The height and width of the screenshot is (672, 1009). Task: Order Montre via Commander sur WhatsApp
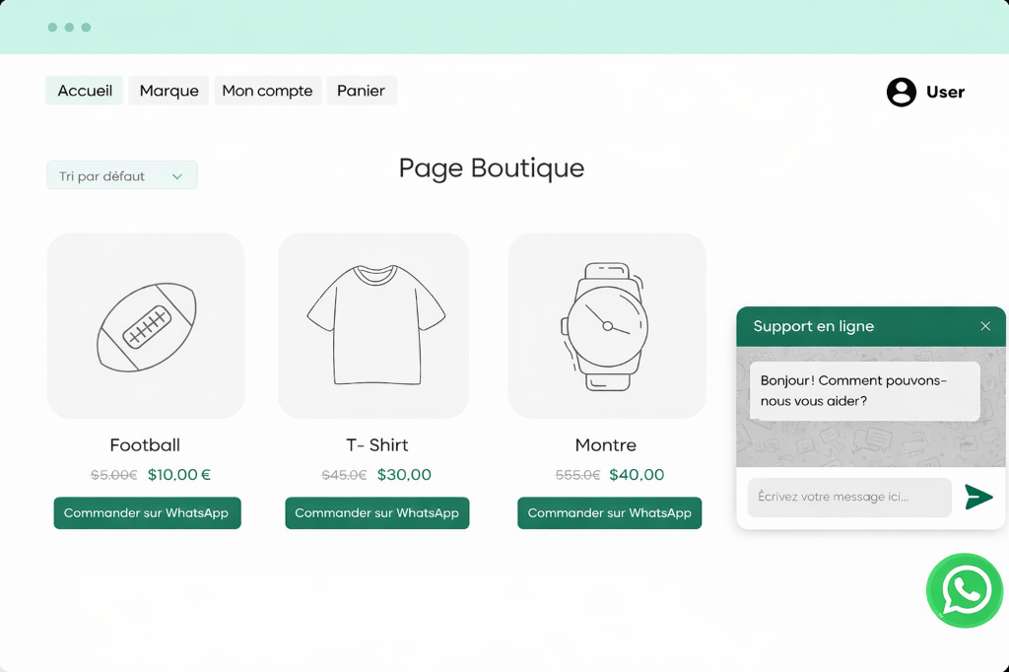[609, 513]
